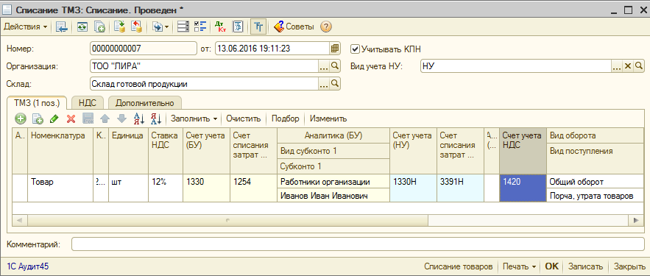
Task: Click Изменить button
Action: 328,119
